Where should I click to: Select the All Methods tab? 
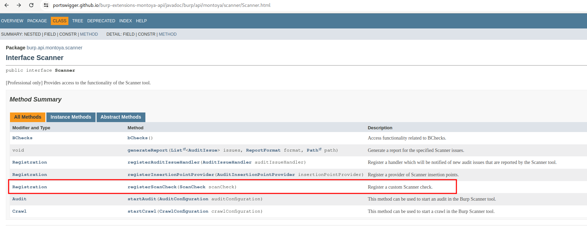27,117
